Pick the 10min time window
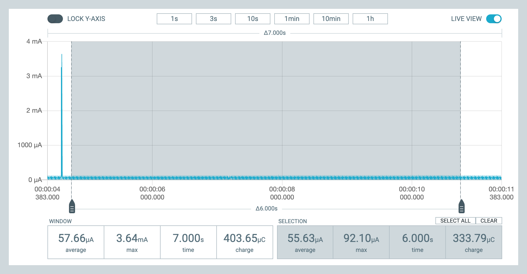 point(331,19)
